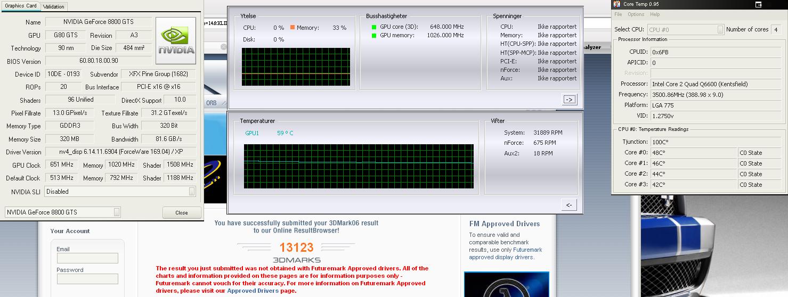788x297 pixels.
Task: Click the NVIDIA logo in GPU-Z
Action: pyautogui.click(x=175, y=40)
